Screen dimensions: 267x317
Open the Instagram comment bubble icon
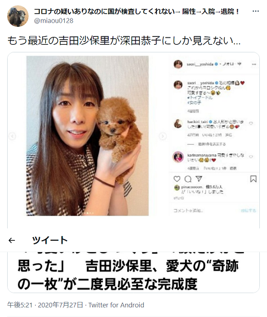188,179
